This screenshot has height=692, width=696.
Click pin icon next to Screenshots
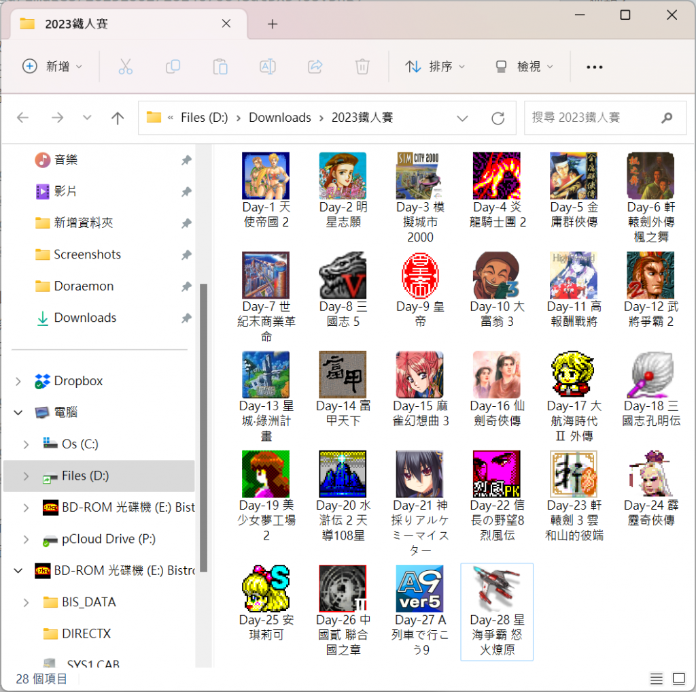tap(186, 255)
